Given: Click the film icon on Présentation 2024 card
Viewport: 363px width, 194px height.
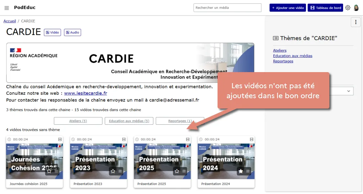Looking at the screenshot, I should [x=251, y=139].
